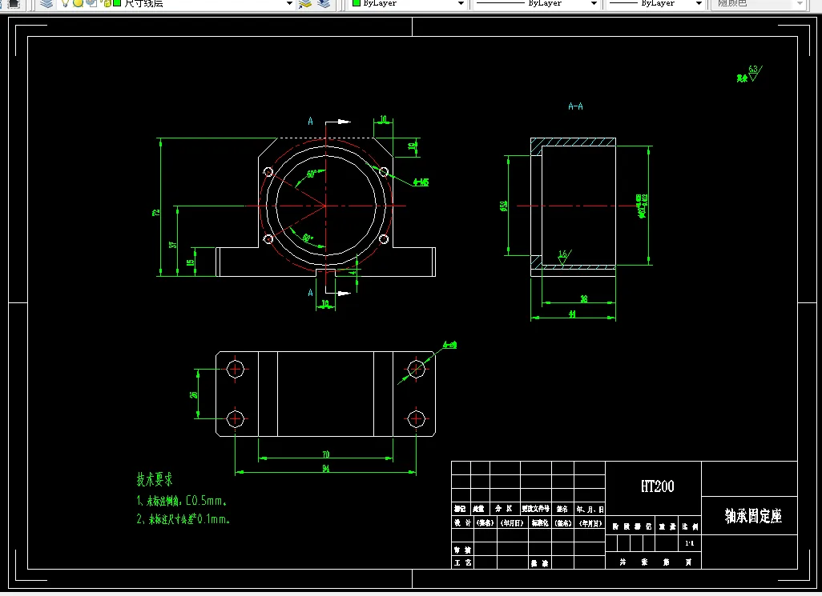Screen dimensions: 822x596
Task: Select the 分区 cell in title block
Action: click(503, 509)
